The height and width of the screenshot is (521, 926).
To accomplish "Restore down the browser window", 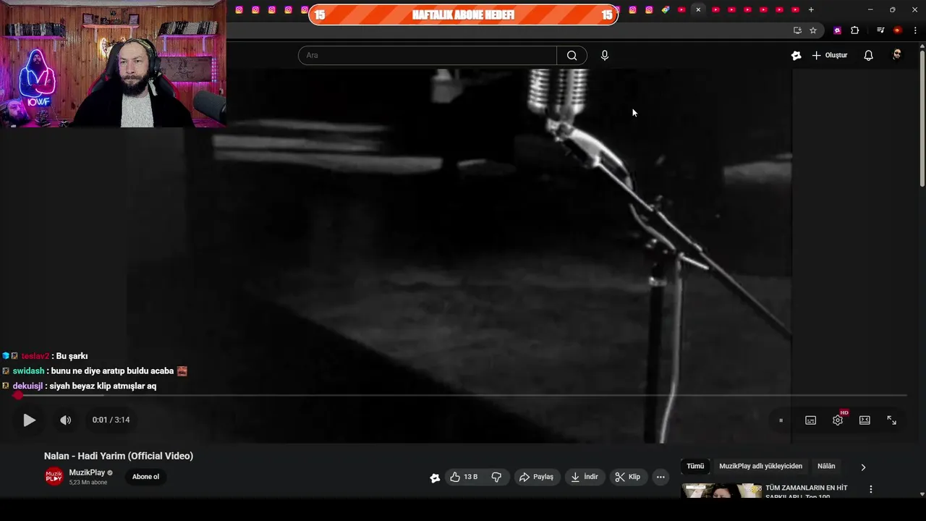I will 892,9.
